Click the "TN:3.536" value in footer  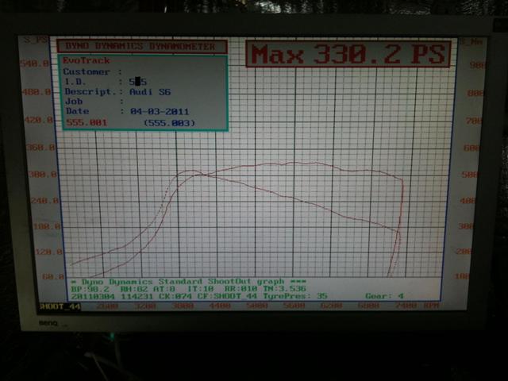coord(284,288)
